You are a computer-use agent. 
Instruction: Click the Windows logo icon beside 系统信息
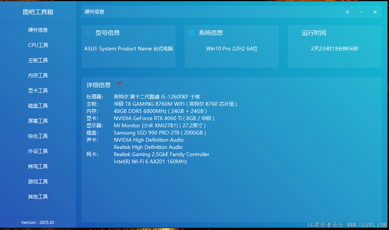(x=192, y=33)
